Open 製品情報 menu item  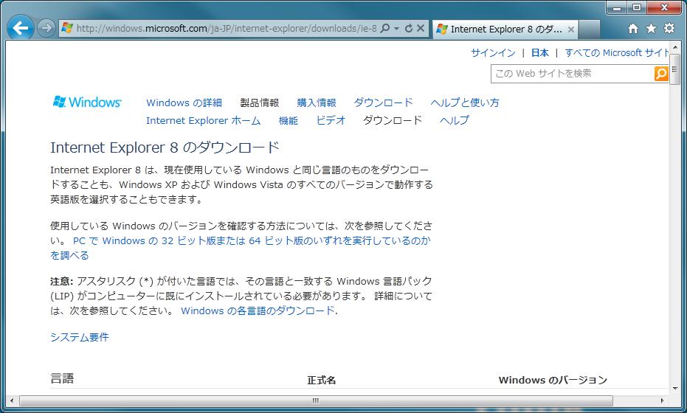260,103
